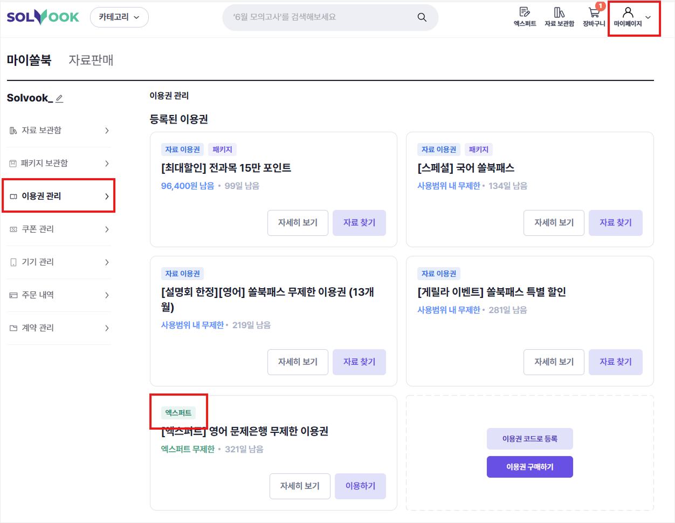675x523 pixels.
Task: Expand the 마이페이지 dropdown arrow
Action: (648, 18)
